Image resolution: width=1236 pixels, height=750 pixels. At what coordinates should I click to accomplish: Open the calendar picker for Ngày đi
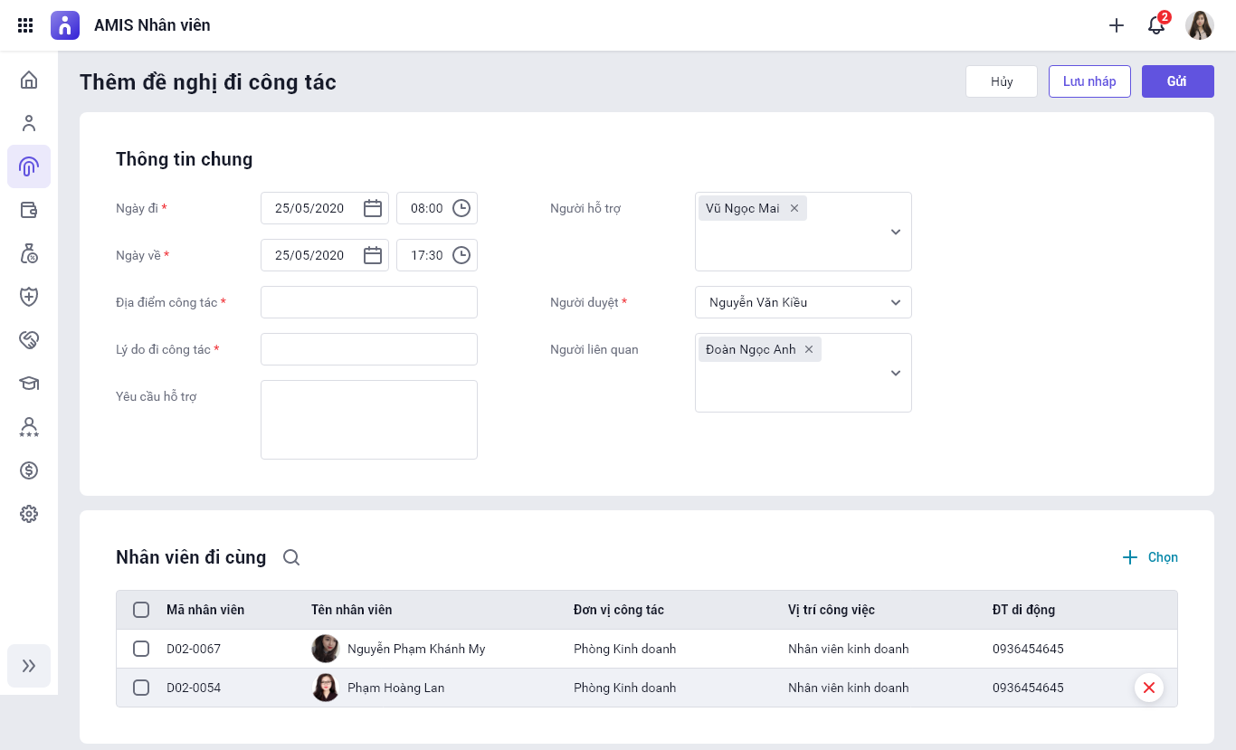pyautogui.click(x=372, y=208)
